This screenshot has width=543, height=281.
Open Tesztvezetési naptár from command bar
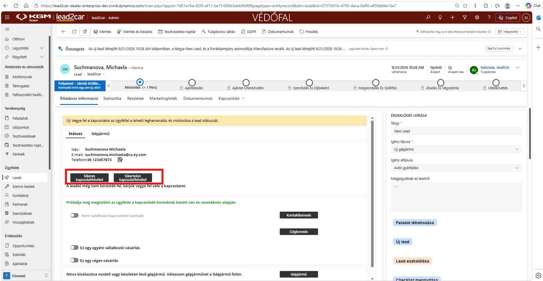[x=177, y=32]
